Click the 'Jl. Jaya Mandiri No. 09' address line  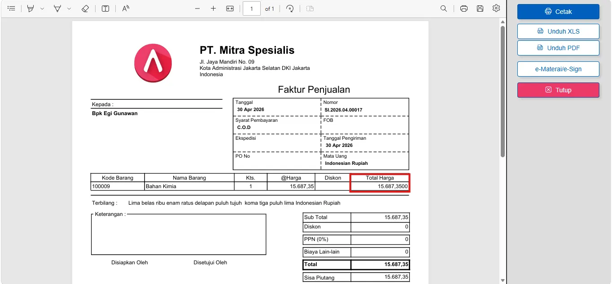click(x=227, y=62)
